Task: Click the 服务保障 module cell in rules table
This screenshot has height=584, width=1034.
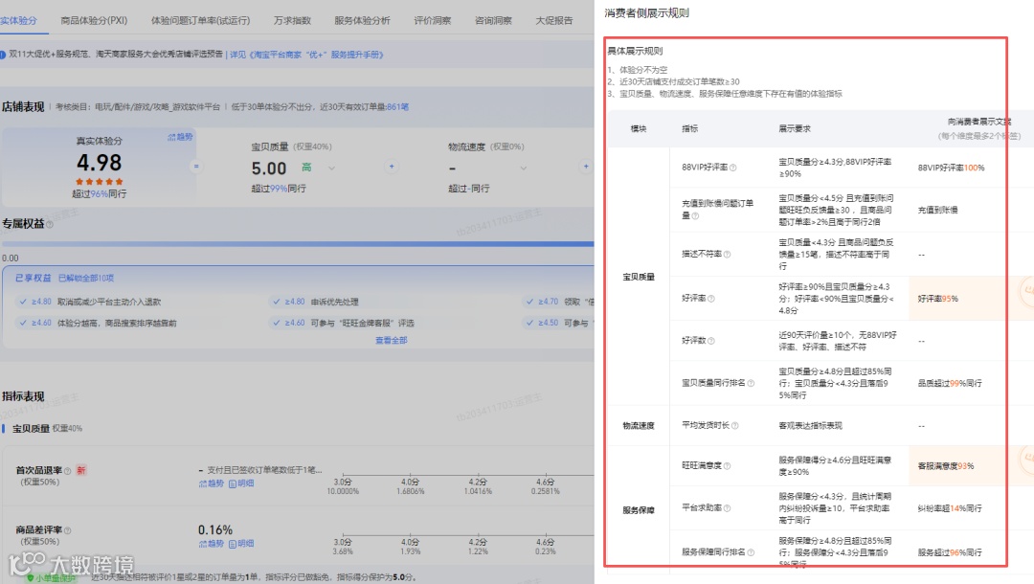Action: (639, 510)
